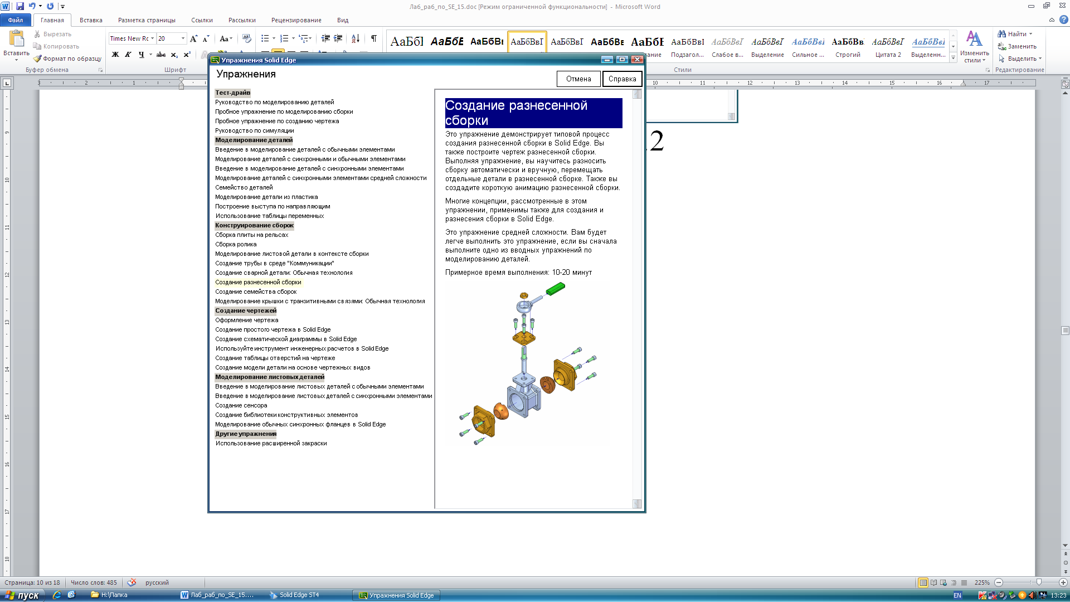Click Kaspersky antivirus tray icon

(x=983, y=595)
